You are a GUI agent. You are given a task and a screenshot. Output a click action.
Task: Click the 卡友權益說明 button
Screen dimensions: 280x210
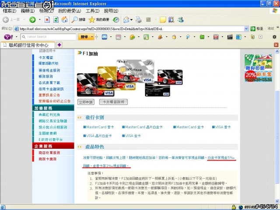pyautogui.click(x=113, y=102)
